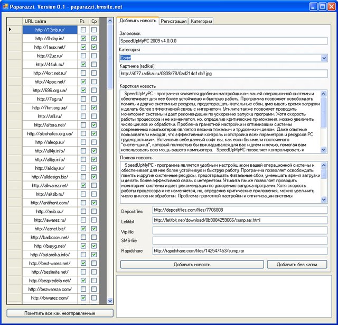Tick the Ps checkbox for http://13mb.ru/
Screen dimensions: 338x325
pyautogui.click(x=83, y=30)
